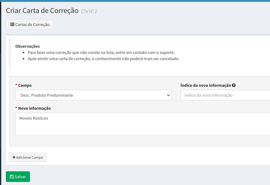Click the plus icon in Adicionar Campo
The width and height of the screenshot is (270, 185).
click(x=14, y=157)
